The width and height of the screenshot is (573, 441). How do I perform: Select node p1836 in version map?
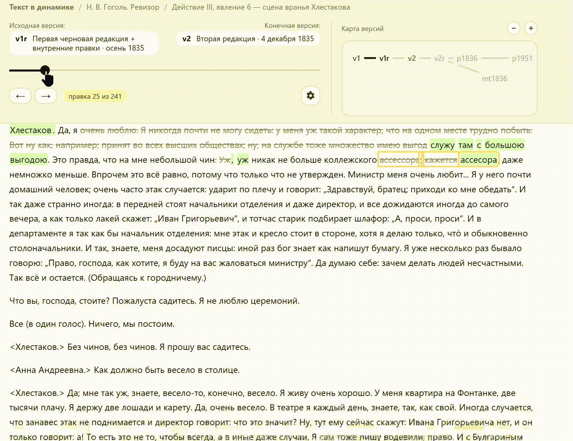click(467, 58)
